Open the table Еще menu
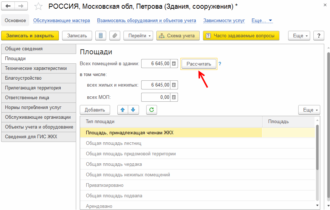This screenshot has width=330, height=210. click(x=309, y=110)
